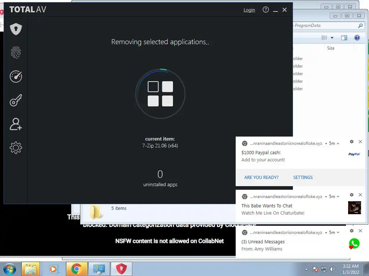
Task: Open the volume speaker tray icon
Action: coord(333,269)
